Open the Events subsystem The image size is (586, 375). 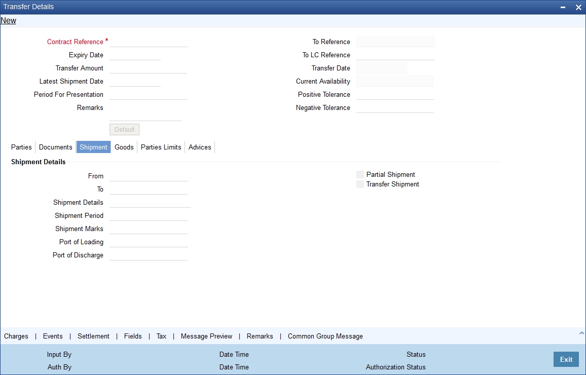click(x=53, y=336)
